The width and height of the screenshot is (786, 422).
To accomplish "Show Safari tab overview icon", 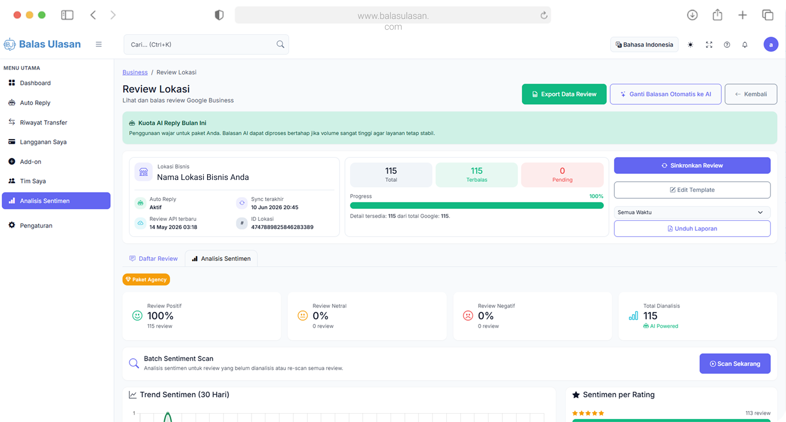I will click(x=768, y=15).
